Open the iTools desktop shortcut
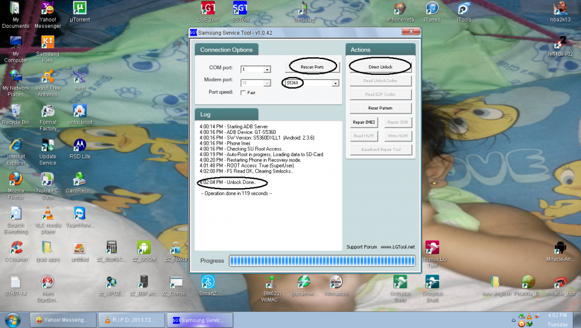The height and width of the screenshot is (328, 581). tap(464, 11)
